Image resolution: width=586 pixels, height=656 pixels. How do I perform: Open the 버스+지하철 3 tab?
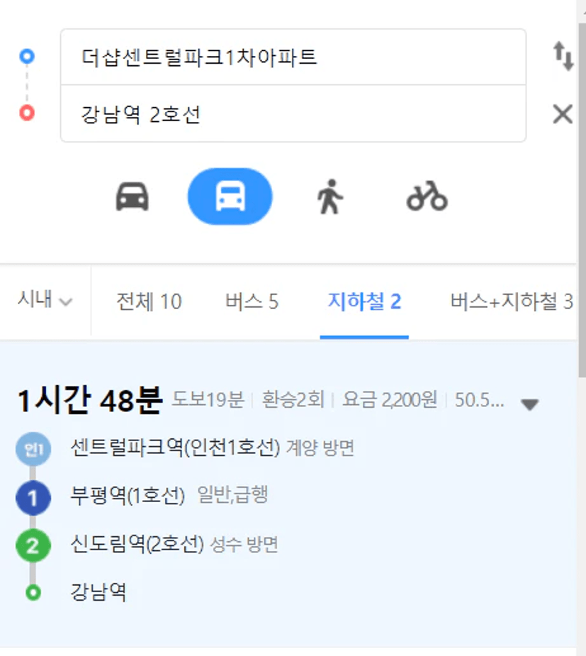[512, 301]
